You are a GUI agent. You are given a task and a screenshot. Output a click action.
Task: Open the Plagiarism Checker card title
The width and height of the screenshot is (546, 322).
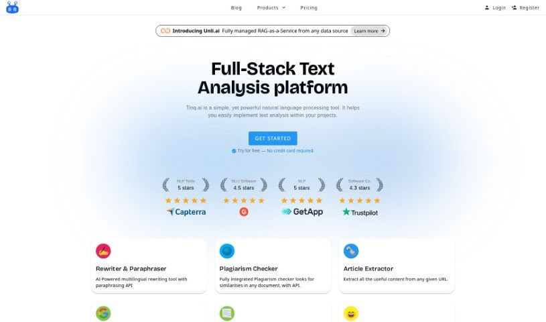pyautogui.click(x=249, y=268)
